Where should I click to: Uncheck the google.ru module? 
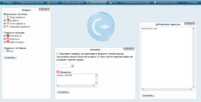[5, 20]
